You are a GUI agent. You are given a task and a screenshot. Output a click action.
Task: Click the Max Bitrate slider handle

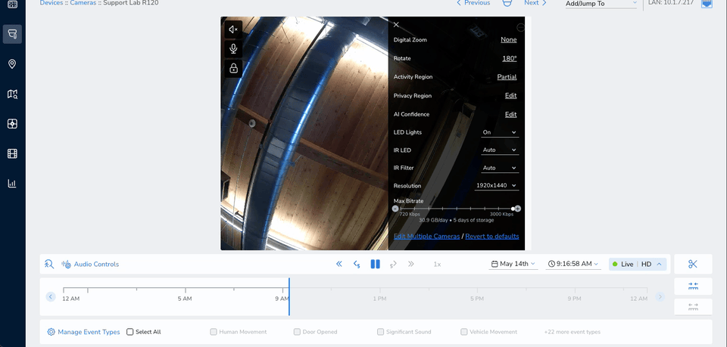pos(513,209)
